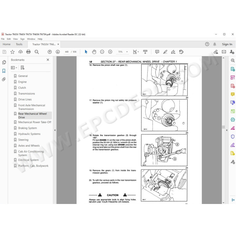
Task: Collapse the right tools pane arrow
Action: 227,130
